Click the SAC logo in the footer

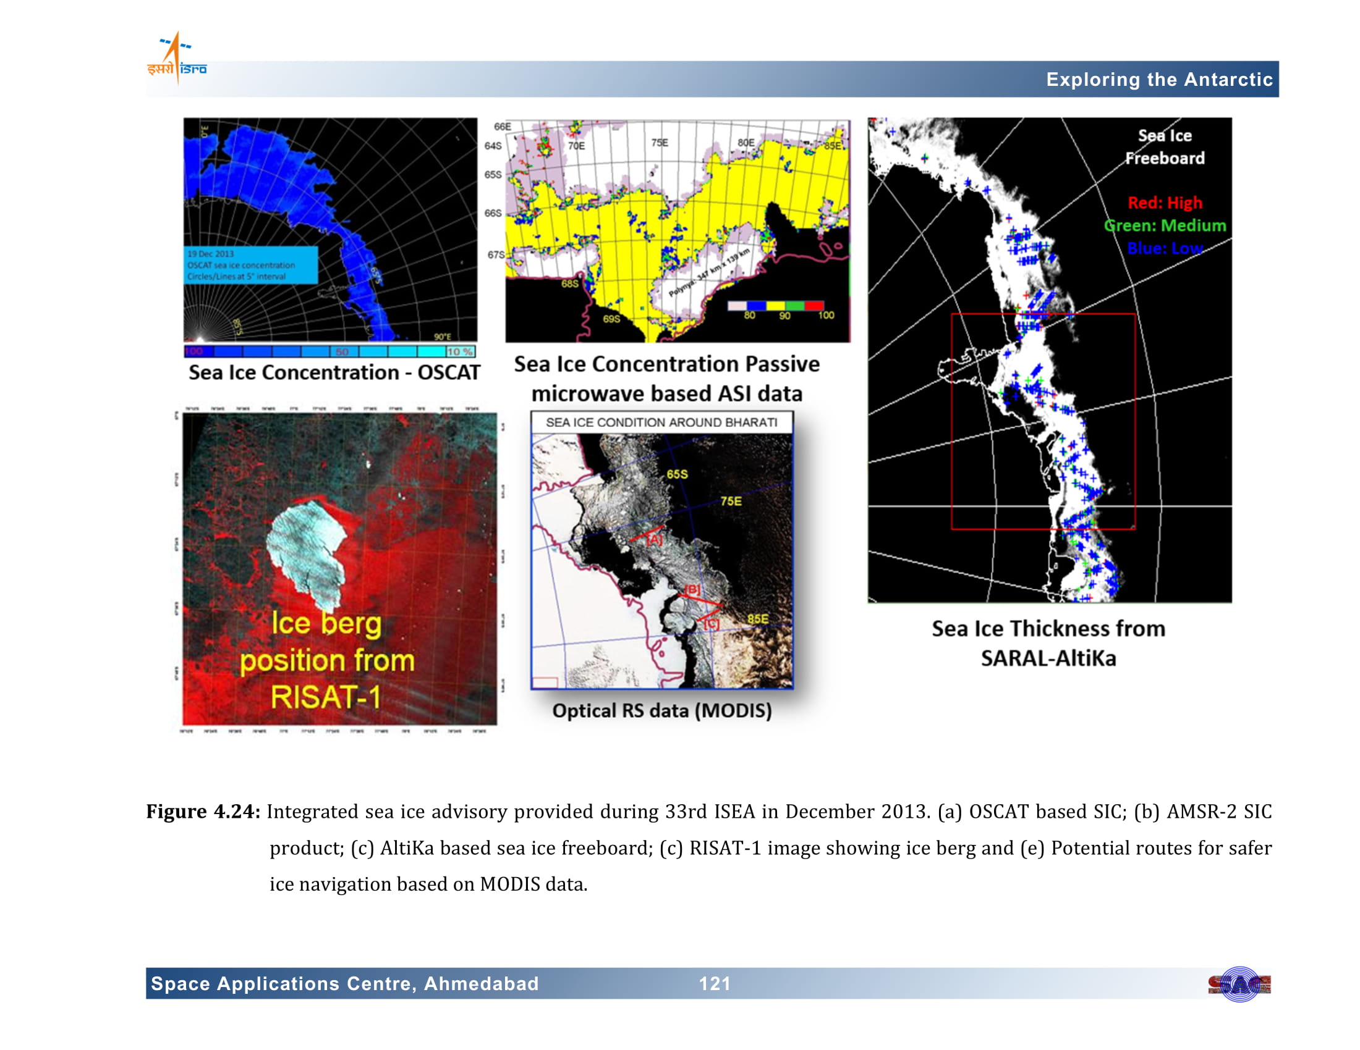tap(1239, 984)
